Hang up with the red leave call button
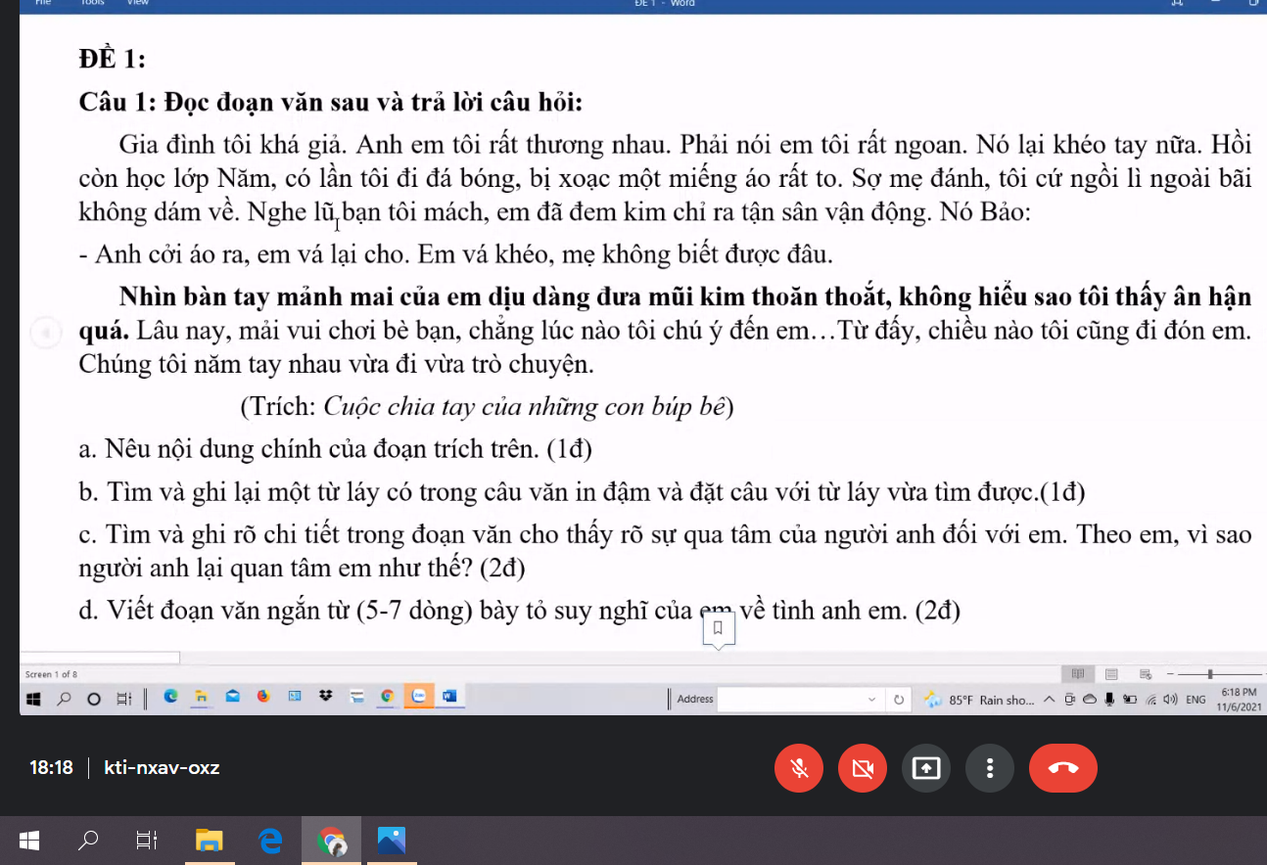Viewport: 1267px width, 865px height. (x=1062, y=768)
